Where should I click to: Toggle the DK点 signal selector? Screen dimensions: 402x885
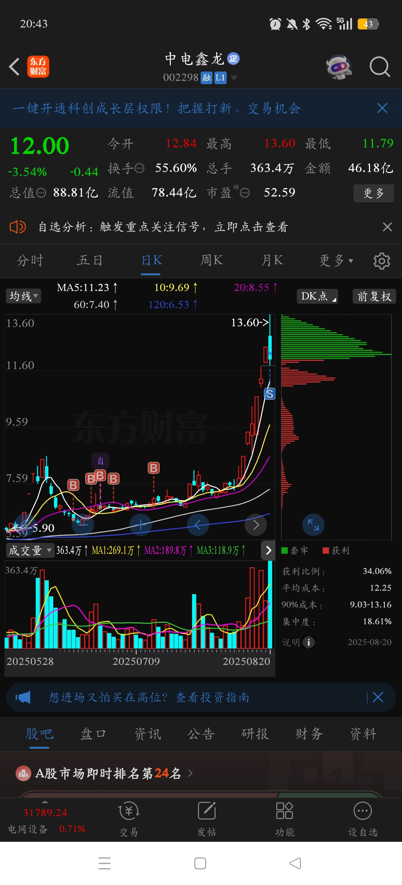pyautogui.click(x=317, y=296)
